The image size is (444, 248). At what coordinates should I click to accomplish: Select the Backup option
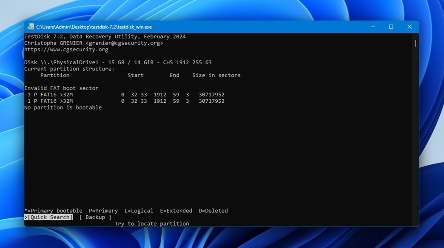[x=95, y=217]
